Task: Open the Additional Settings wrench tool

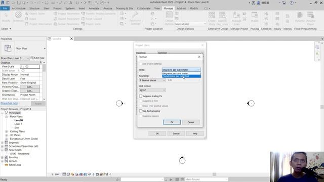Action: tap(135, 19)
